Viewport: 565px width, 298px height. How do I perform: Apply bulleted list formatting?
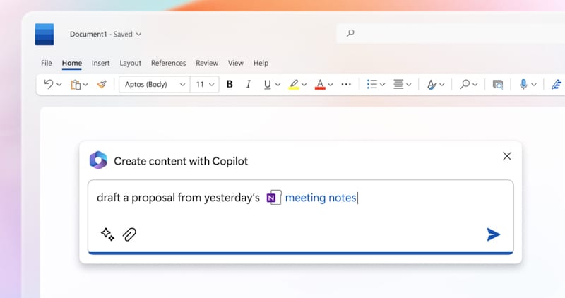(372, 84)
